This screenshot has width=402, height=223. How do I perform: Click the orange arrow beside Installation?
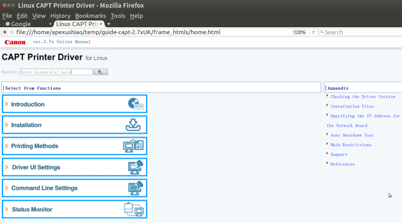[x=7, y=125]
